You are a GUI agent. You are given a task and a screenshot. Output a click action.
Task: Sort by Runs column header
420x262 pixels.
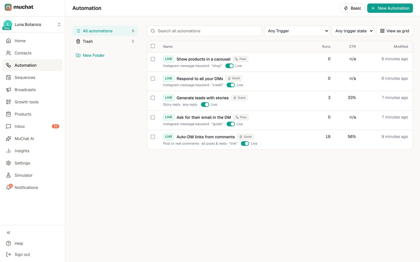(x=326, y=47)
